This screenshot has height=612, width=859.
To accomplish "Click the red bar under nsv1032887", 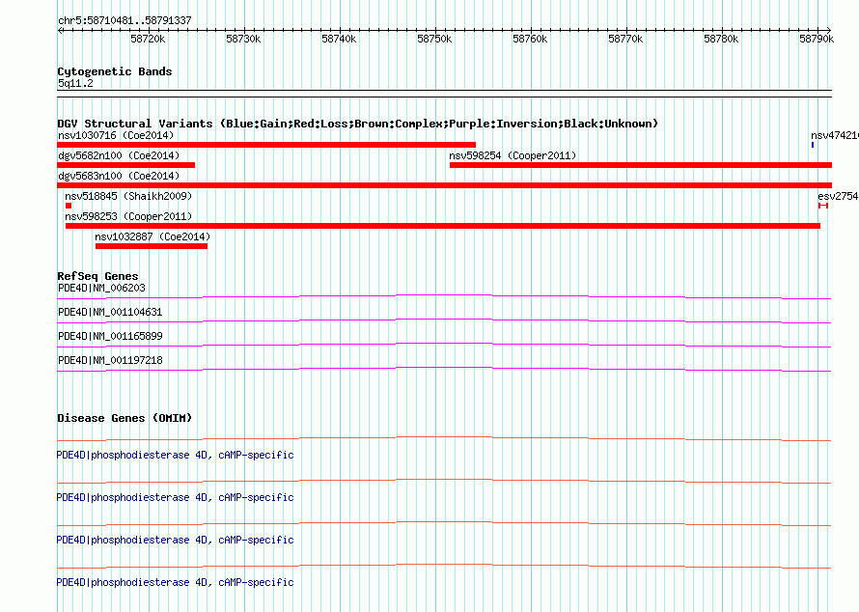I will [x=152, y=246].
